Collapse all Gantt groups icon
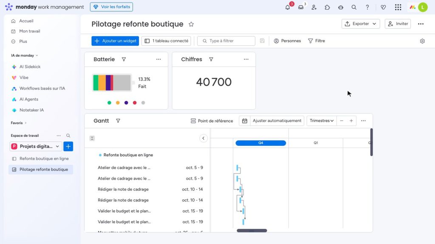Image resolution: width=435 pixels, height=244 pixels. coord(92,138)
